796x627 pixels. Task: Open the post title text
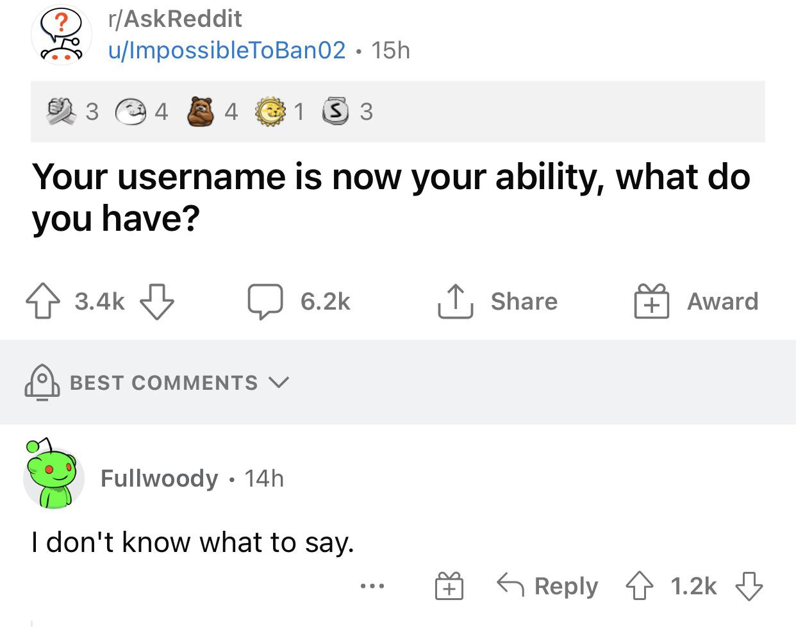[x=391, y=196]
